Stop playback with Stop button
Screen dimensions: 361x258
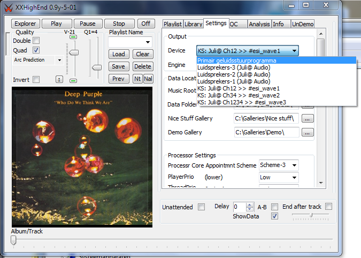click(119, 24)
